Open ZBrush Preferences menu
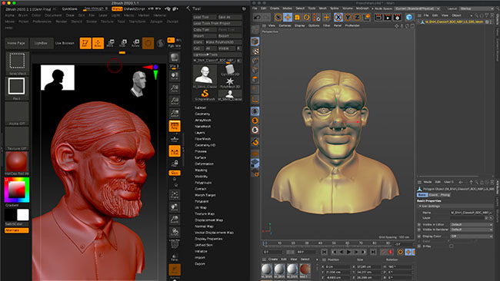The height and width of the screenshot is (281, 500). click(42, 21)
